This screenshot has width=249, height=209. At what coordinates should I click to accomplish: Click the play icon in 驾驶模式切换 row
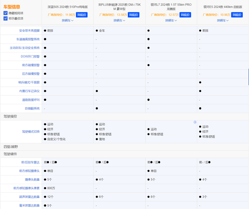tap(195, 122)
